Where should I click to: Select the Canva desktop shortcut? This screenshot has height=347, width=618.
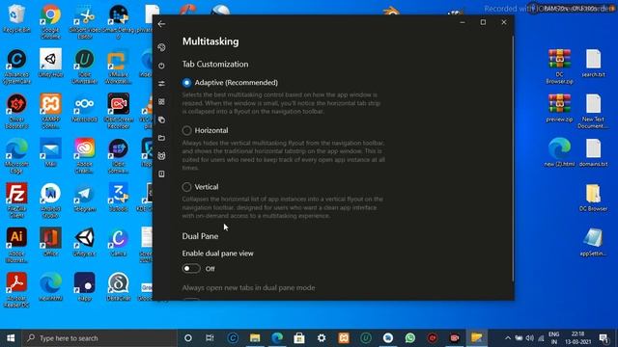[118, 242]
